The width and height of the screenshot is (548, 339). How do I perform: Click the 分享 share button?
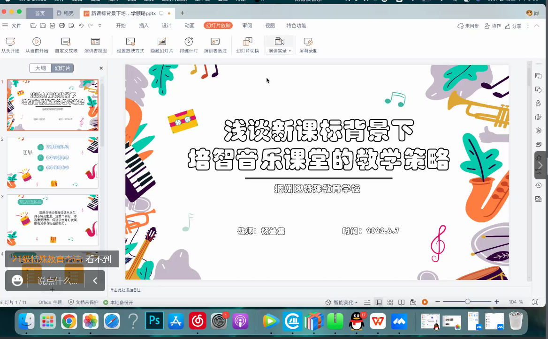[513, 26]
